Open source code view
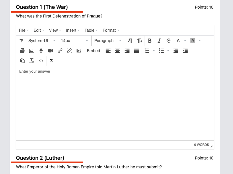Image resolution: width=233 pixels, height=174 pixels. coord(41,61)
